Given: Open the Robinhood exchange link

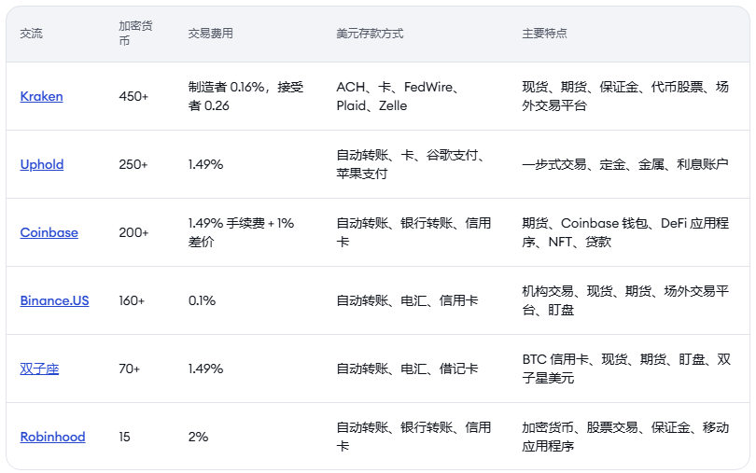Looking at the screenshot, I should pyautogui.click(x=52, y=437).
